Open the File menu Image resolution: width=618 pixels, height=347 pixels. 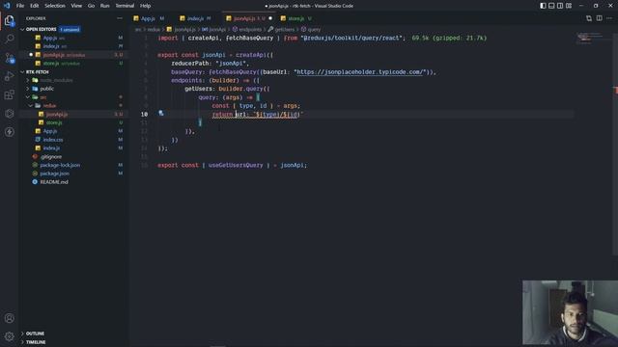(20, 6)
